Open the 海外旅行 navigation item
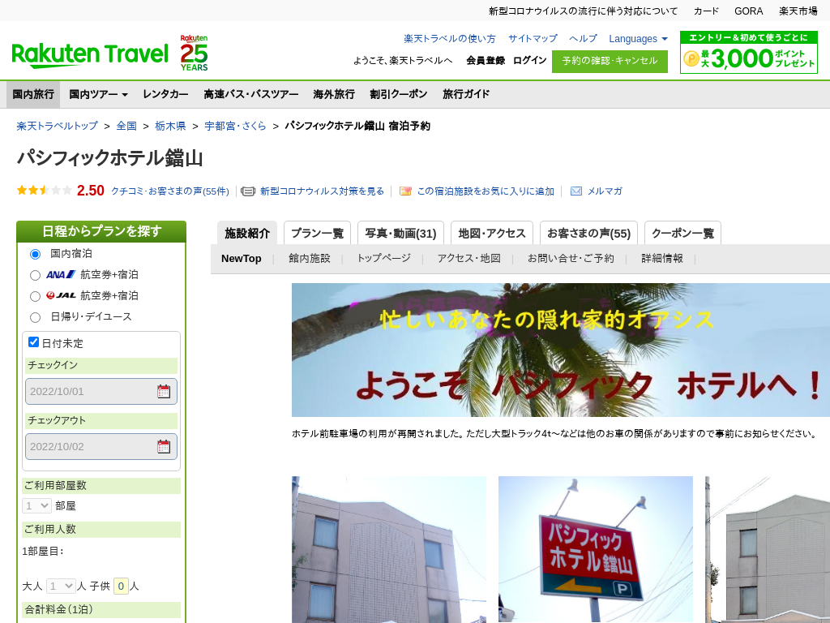This screenshot has width=830, height=623. click(333, 94)
